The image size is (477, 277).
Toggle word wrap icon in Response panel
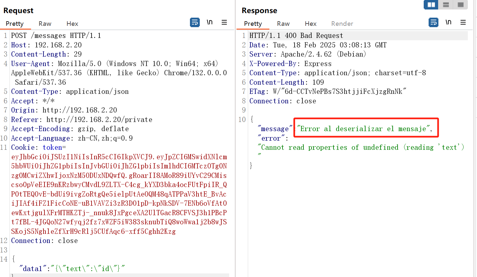(434, 23)
